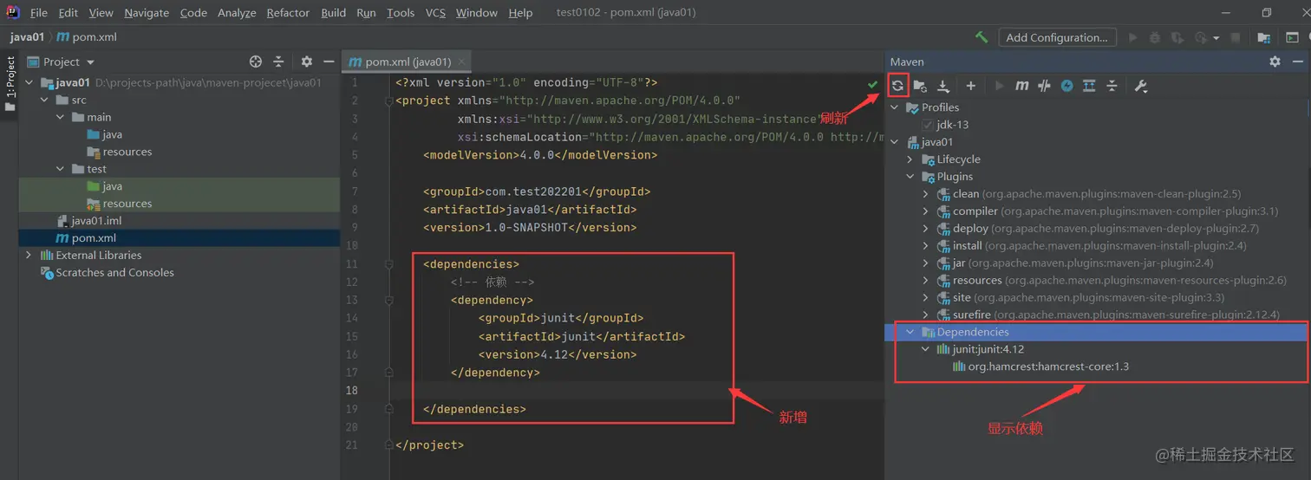The height and width of the screenshot is (480, 1311).
Task: Collapse the test folder node
Action: (x=60, y=169)
